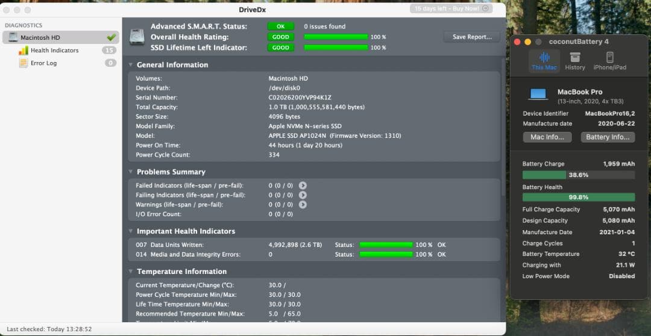This screenshot has width=651, height=336.
Task: Click the I/O Error Count value
Action: [281, 214]
